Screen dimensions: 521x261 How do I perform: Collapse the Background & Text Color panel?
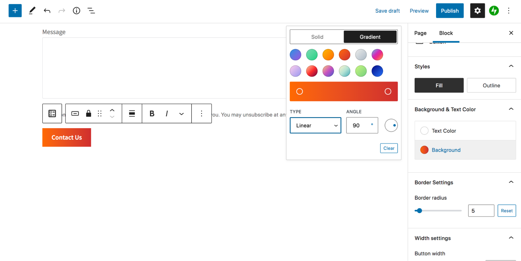[511, 109]
